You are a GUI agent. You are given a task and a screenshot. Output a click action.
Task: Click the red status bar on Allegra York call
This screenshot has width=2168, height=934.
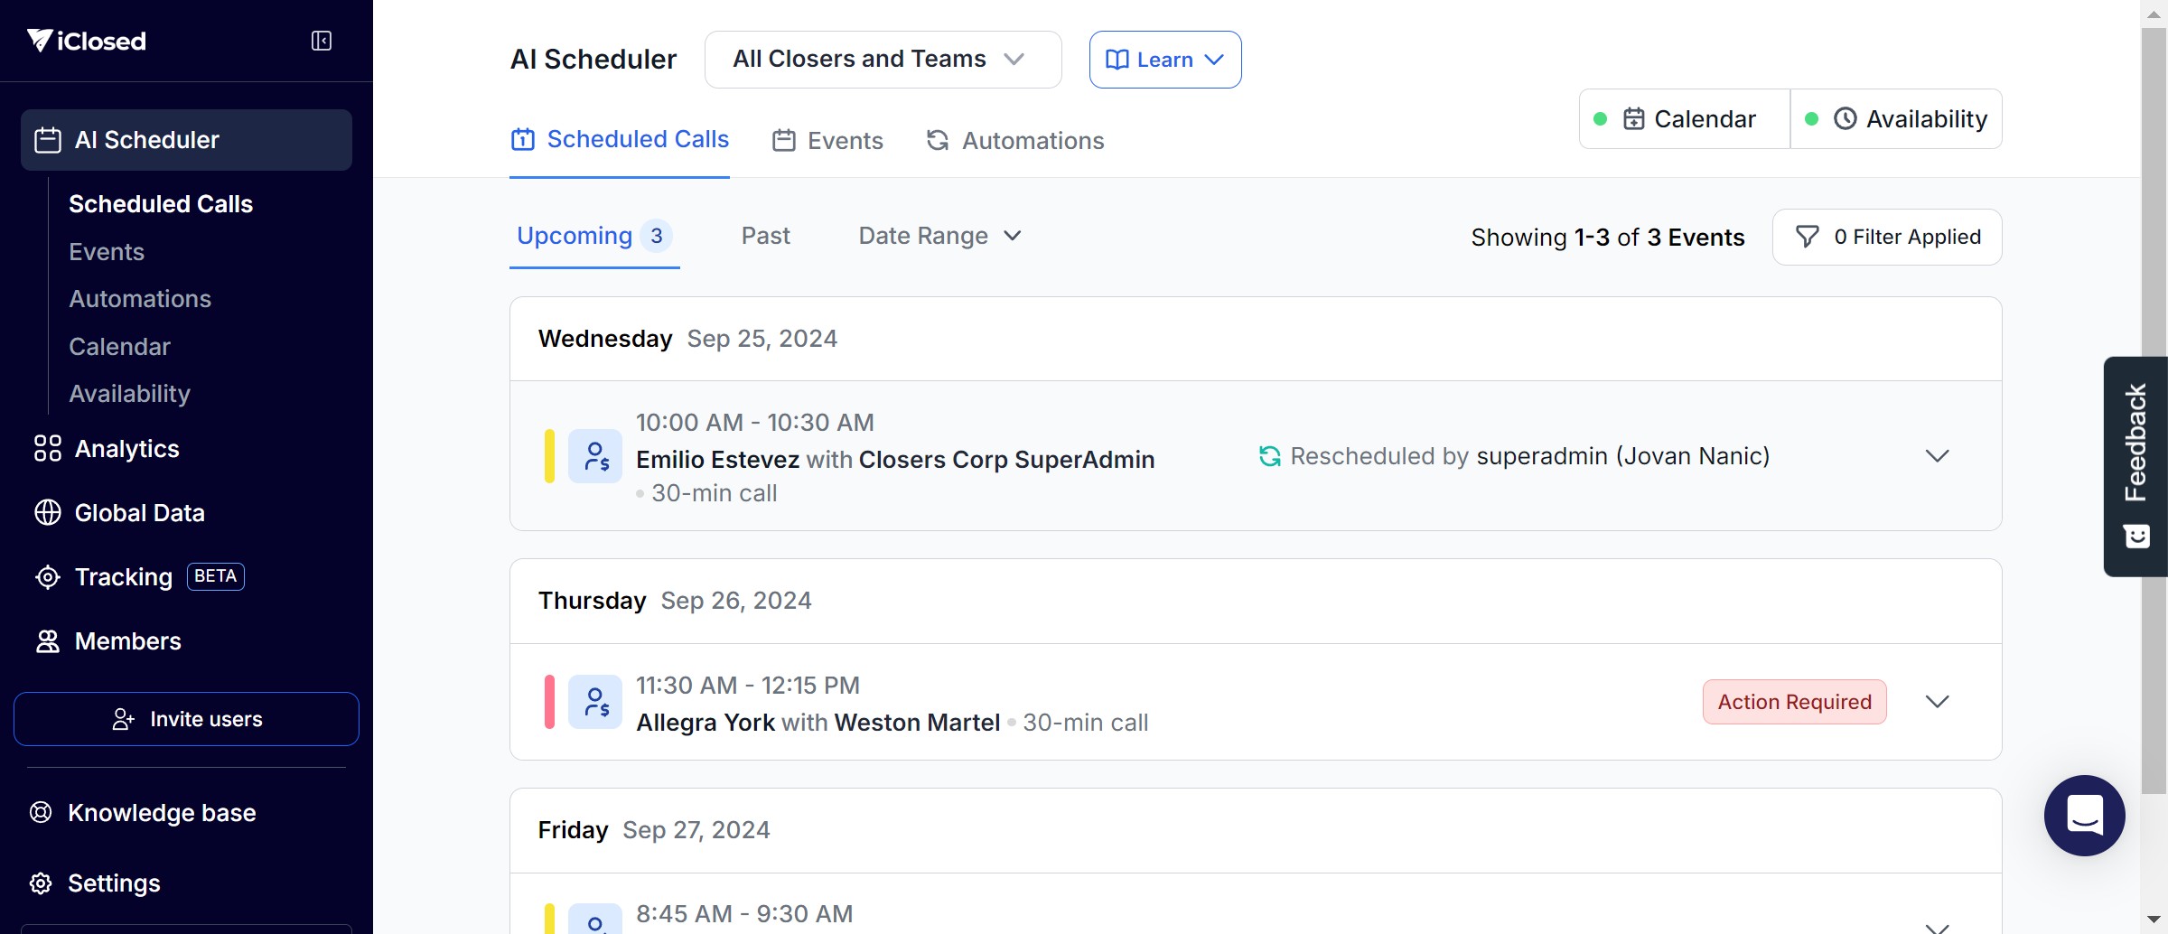click(x=549, y=702)
